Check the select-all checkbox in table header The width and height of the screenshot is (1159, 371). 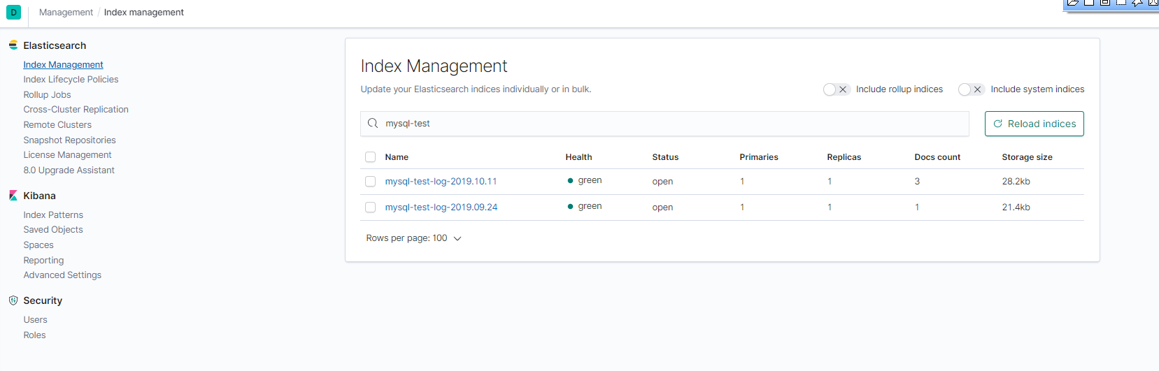(x=371, y=157)
